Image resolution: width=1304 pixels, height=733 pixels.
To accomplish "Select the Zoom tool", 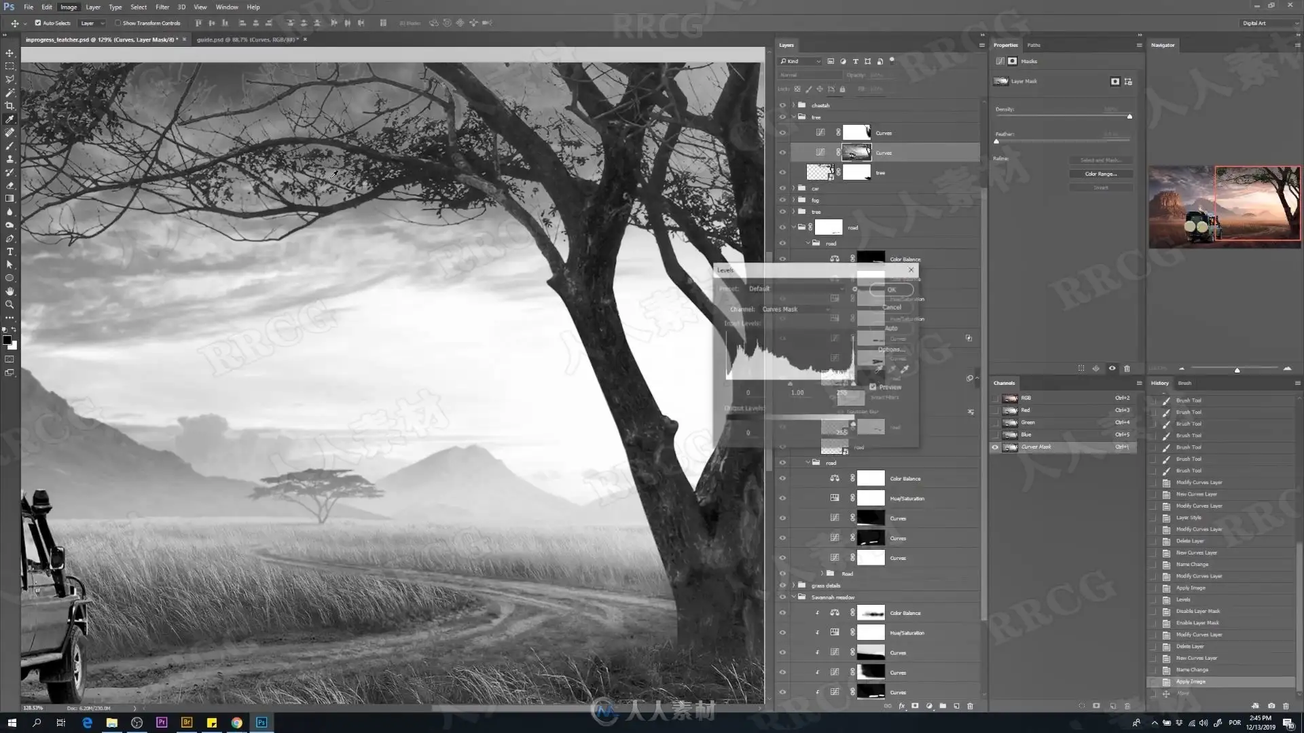I will [x=10, y=305].
